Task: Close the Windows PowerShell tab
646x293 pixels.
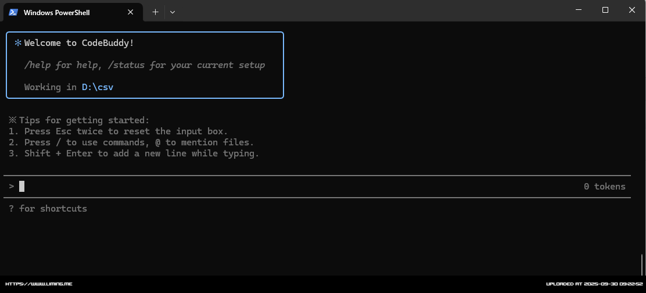Action: pyautogui.click(x=134, y=12)
